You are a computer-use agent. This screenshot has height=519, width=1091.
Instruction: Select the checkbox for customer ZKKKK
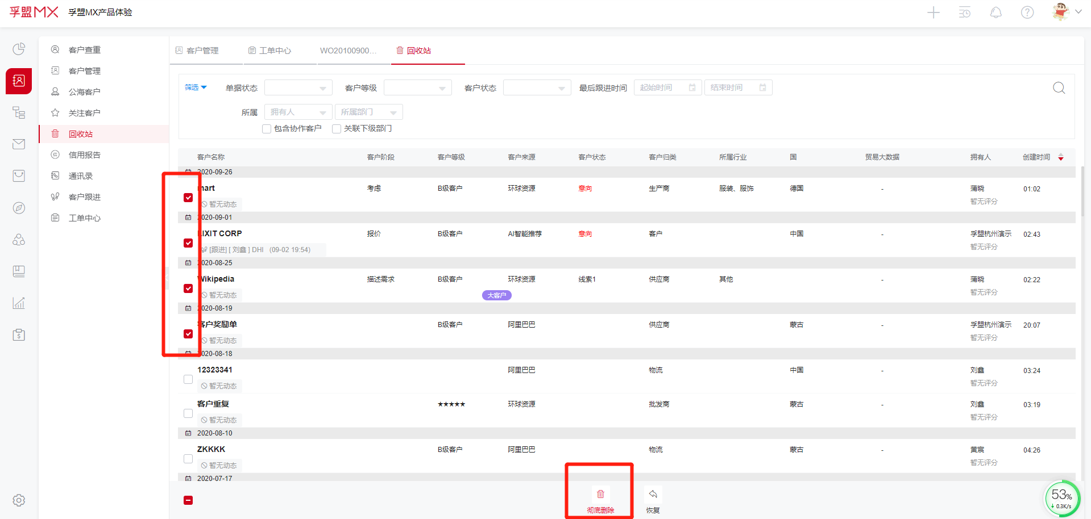pos(188,459)
